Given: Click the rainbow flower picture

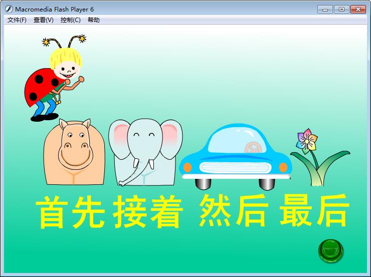Looking at the screenshot, I should point(320,157).
